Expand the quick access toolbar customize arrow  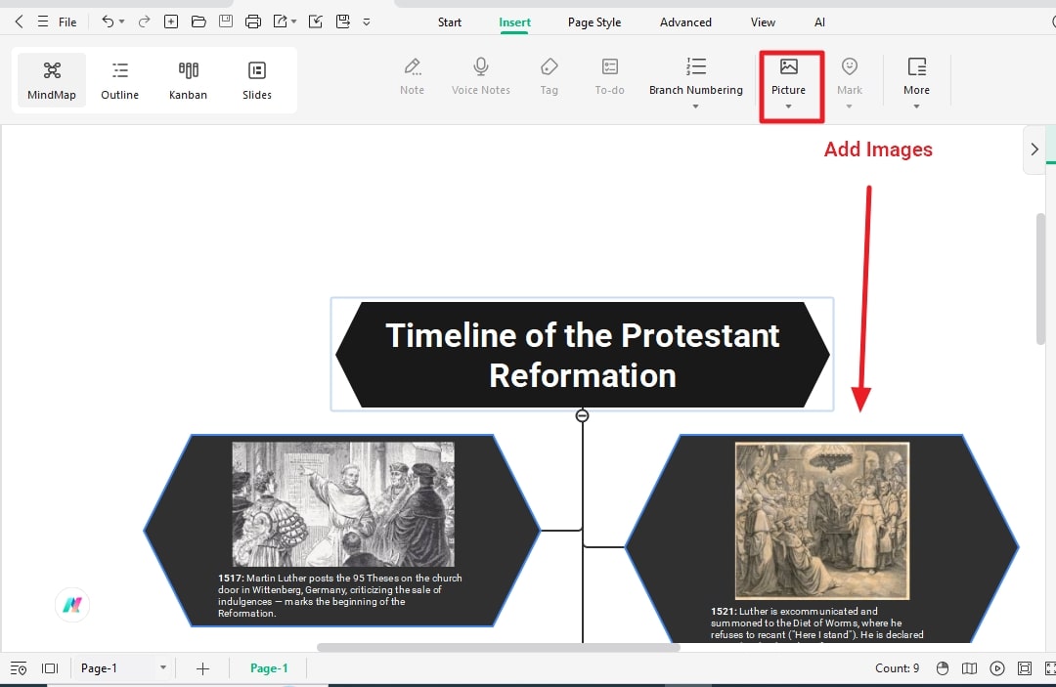click(x=367, y=21)
